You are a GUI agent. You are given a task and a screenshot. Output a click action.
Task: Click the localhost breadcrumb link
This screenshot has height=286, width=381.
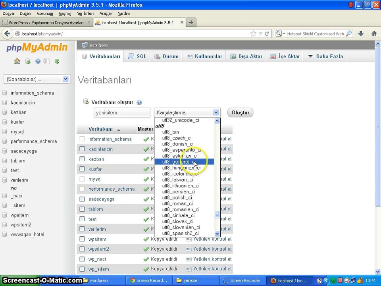(x=98, y=45)
